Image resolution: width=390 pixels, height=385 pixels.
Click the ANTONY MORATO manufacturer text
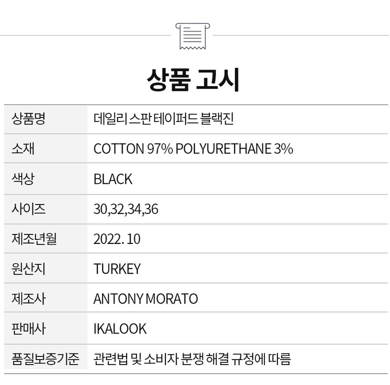click(145, 299)
